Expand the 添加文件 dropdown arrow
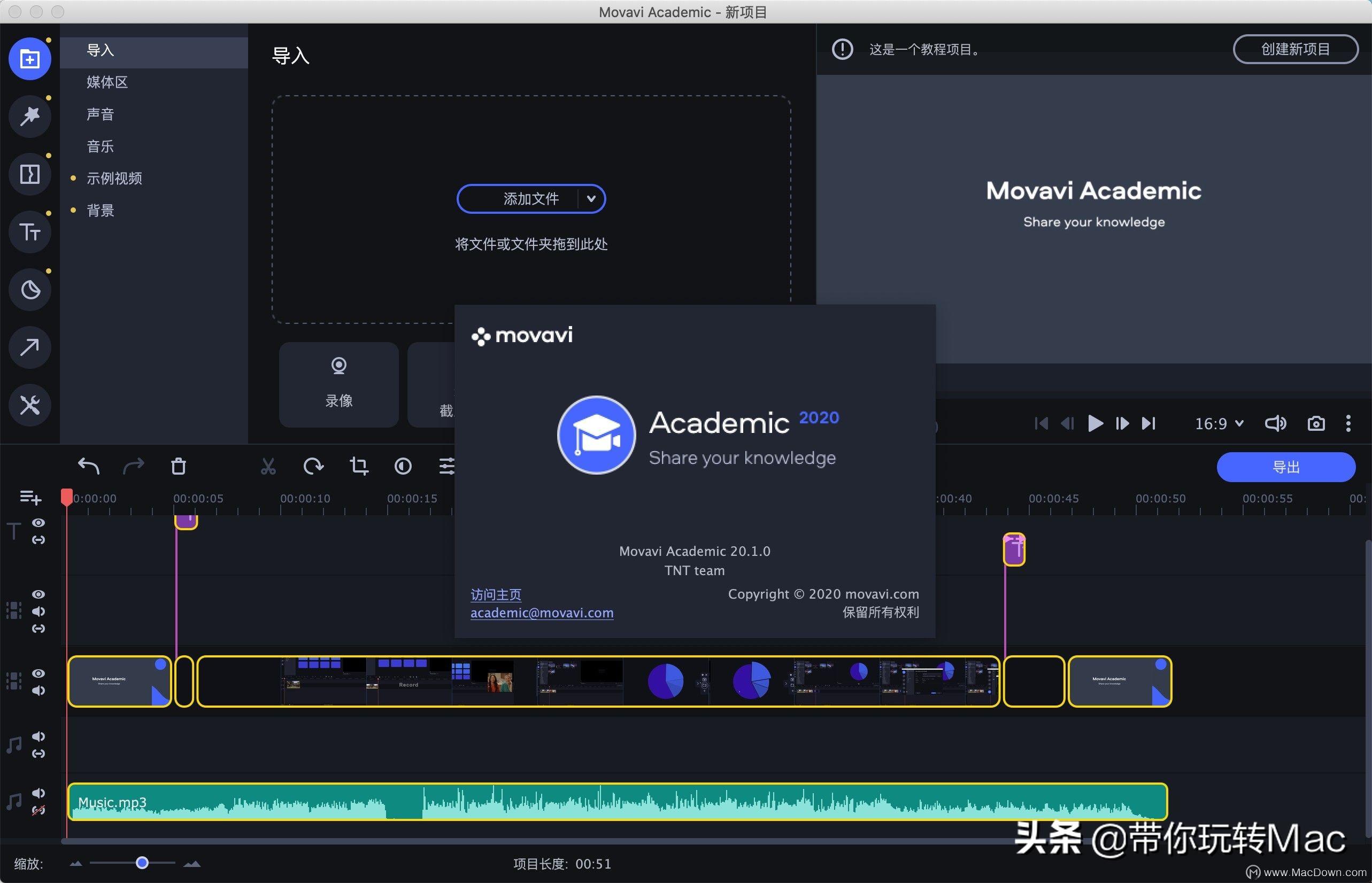1372x883 pixels. coord(591,199)
